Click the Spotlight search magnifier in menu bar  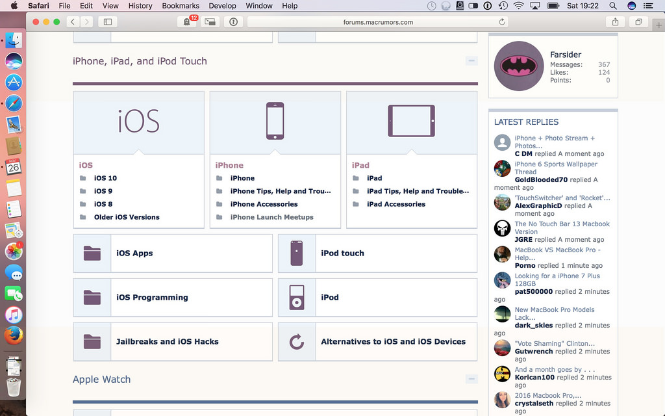[x=613, y=6]
